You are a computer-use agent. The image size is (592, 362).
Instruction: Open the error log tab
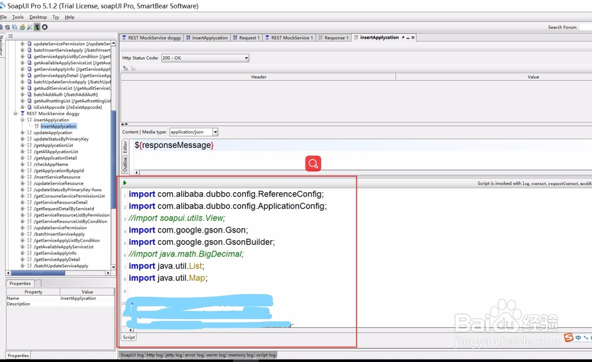(194, 355)
